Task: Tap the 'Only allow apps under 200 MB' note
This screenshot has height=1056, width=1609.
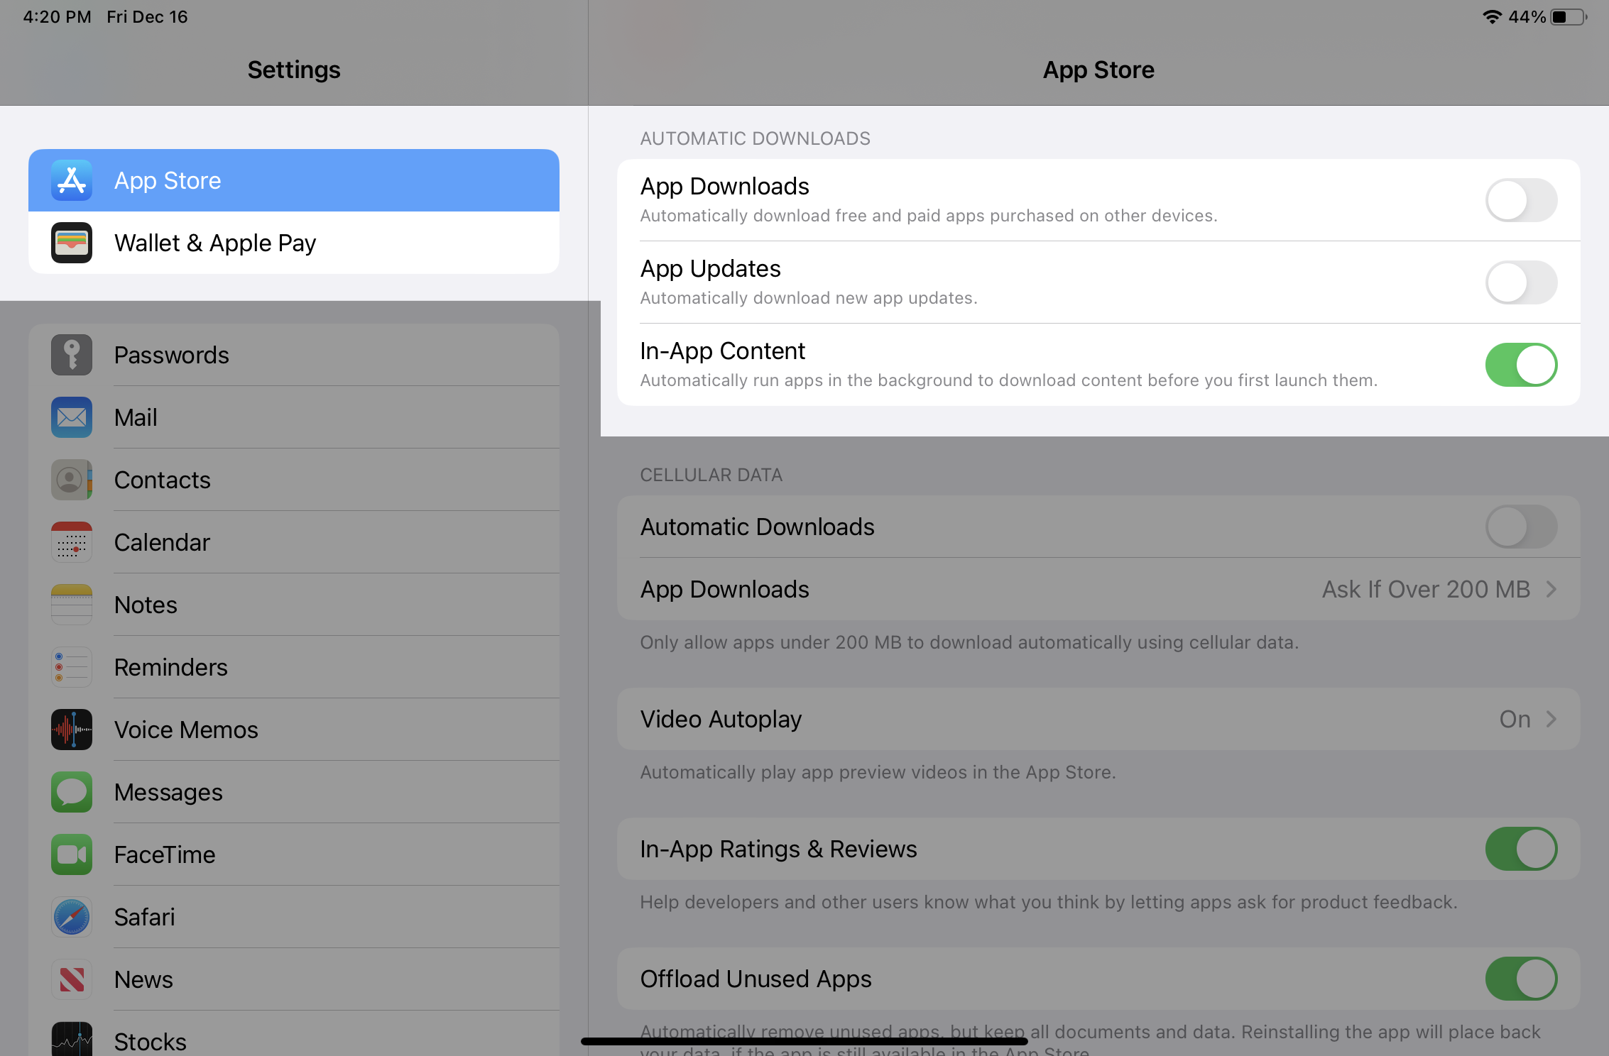Action: pos(969,642)
